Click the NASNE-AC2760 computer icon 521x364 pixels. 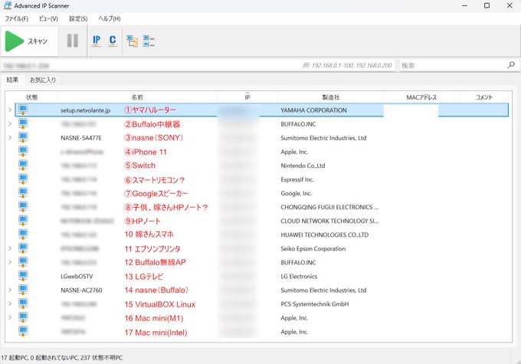(x=23, y=290)
